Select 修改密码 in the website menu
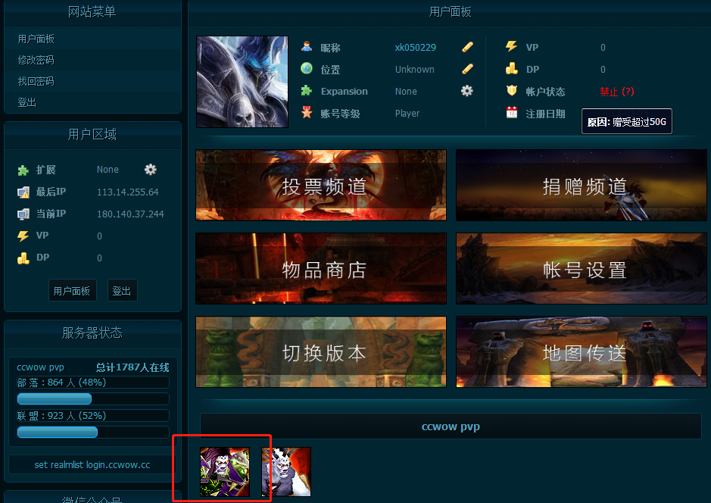 (x=36, y=60)
